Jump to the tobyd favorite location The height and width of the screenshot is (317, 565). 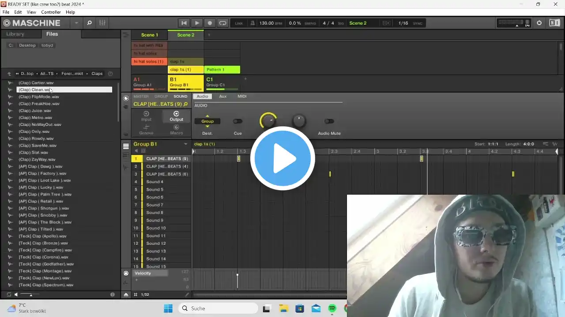point(47,45)
